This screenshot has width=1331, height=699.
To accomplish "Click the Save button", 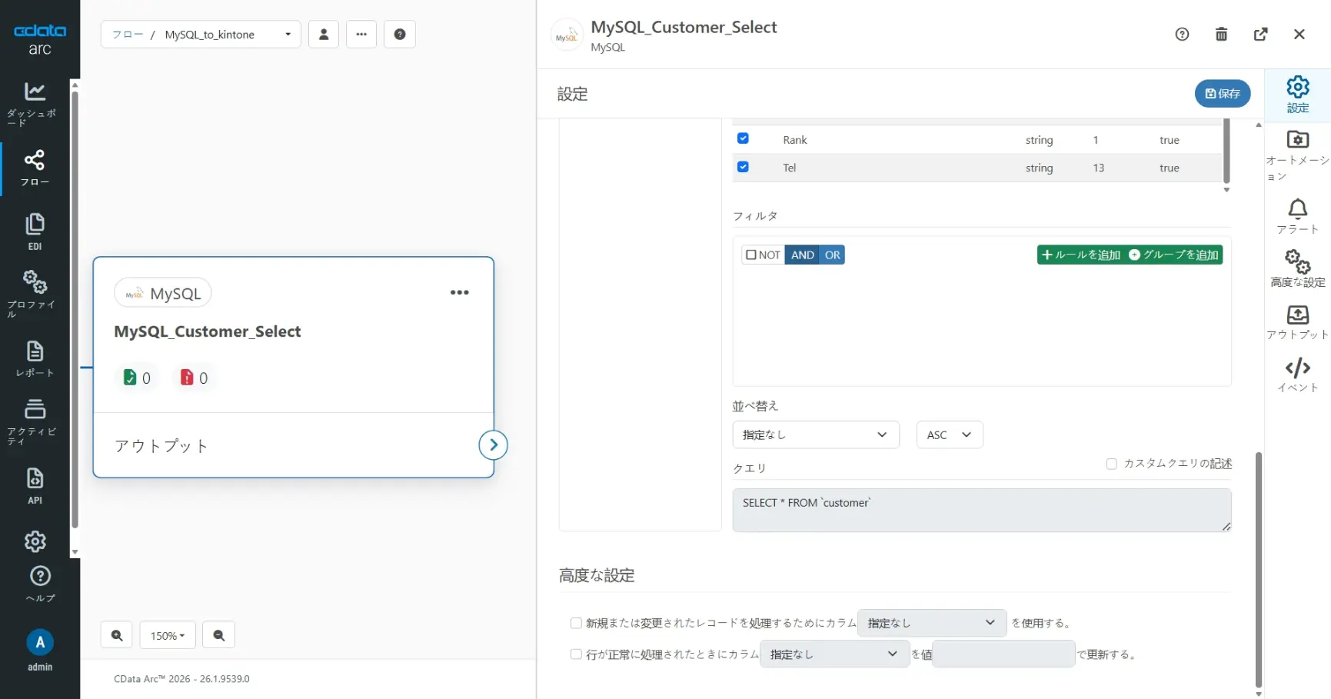I will click(x=1222, y=93).
